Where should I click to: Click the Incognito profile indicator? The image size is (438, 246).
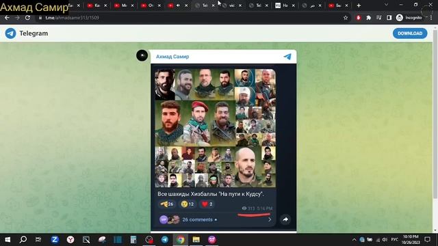pos(409,18)
